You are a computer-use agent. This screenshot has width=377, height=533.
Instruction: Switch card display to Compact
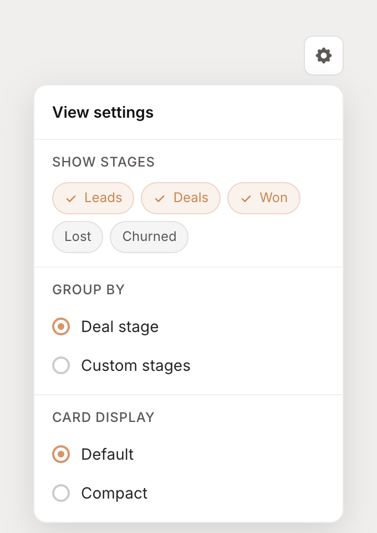click(61, 493)
